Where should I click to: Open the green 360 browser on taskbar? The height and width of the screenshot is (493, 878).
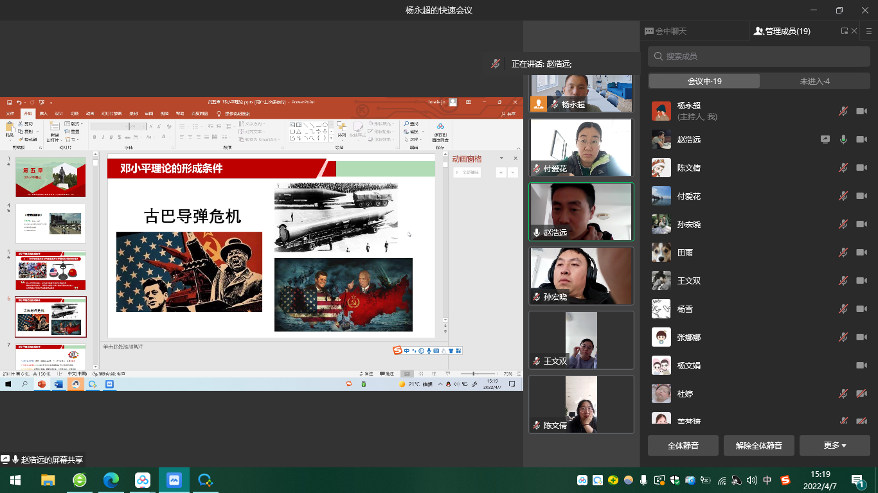[80, 480]
